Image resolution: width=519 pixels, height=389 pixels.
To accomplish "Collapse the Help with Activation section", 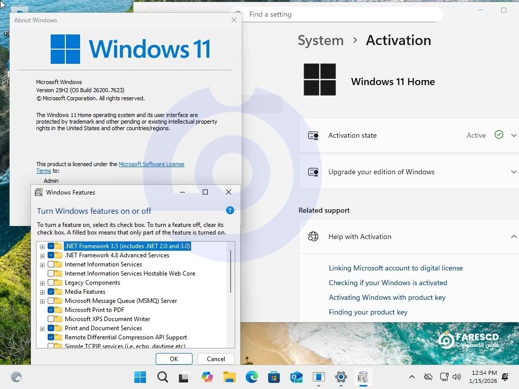I will 514,237.
